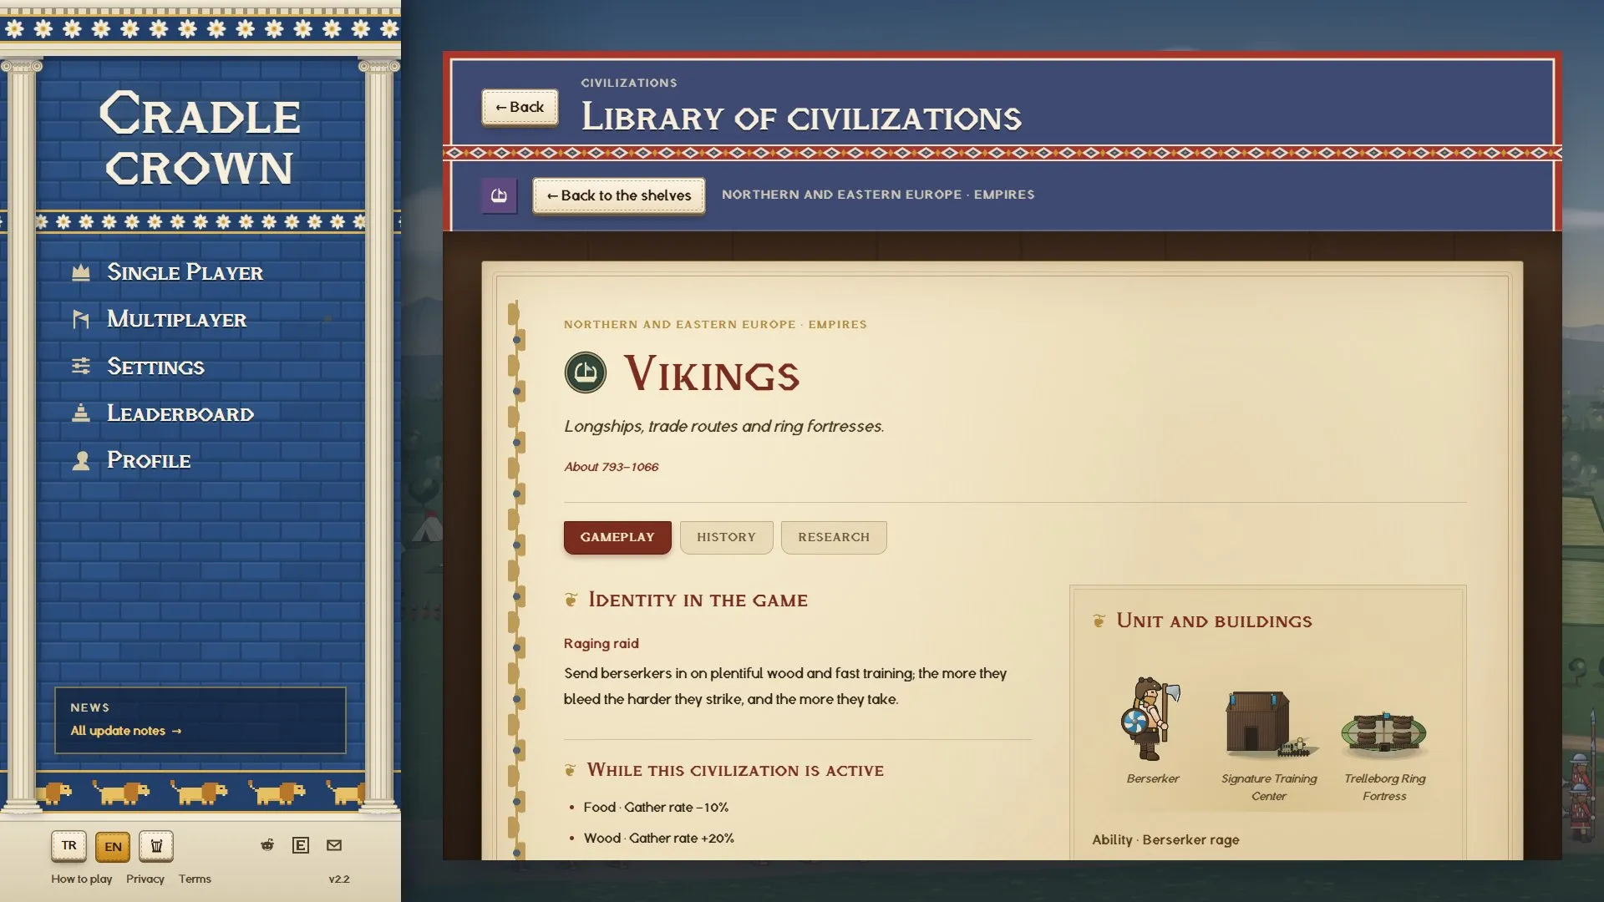
Task: Open the How to play link
Action: click(x=81, y=879)
